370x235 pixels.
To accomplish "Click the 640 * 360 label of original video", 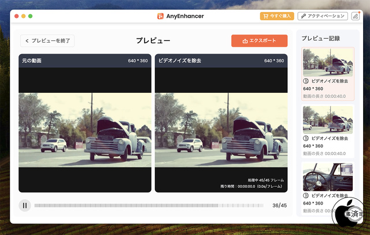I will 138,60.
